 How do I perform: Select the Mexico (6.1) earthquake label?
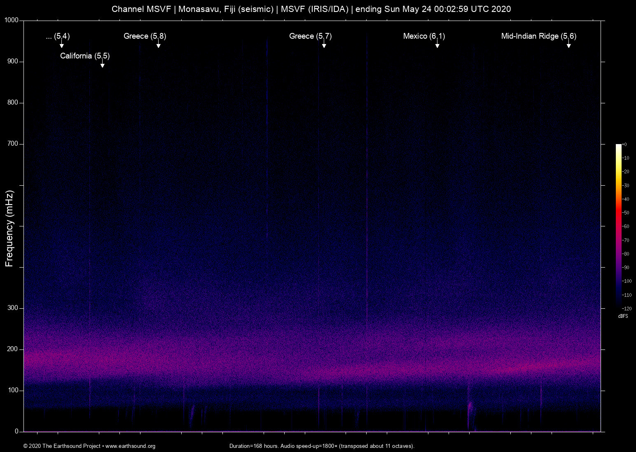[x=424, y=36]
